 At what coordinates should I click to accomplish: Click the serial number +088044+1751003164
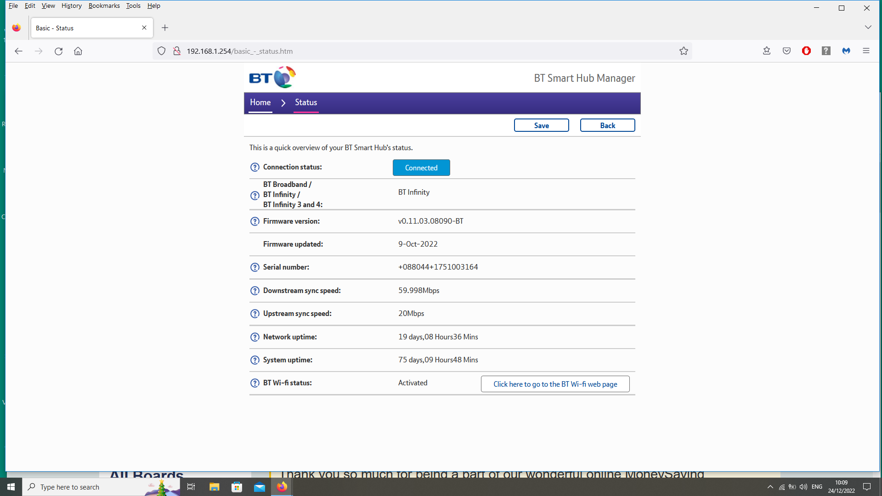click(438, 267)
